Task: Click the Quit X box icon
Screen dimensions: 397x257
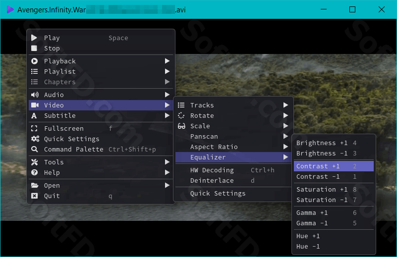Action: coord(34,196)
